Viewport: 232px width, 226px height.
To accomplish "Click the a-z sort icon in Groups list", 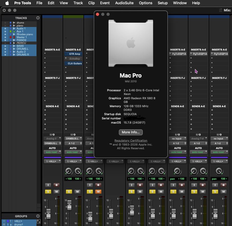I will tap(39, 222).
